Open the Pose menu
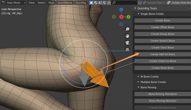Viewport: 191px width, 110px height. [x=51, y=3]
